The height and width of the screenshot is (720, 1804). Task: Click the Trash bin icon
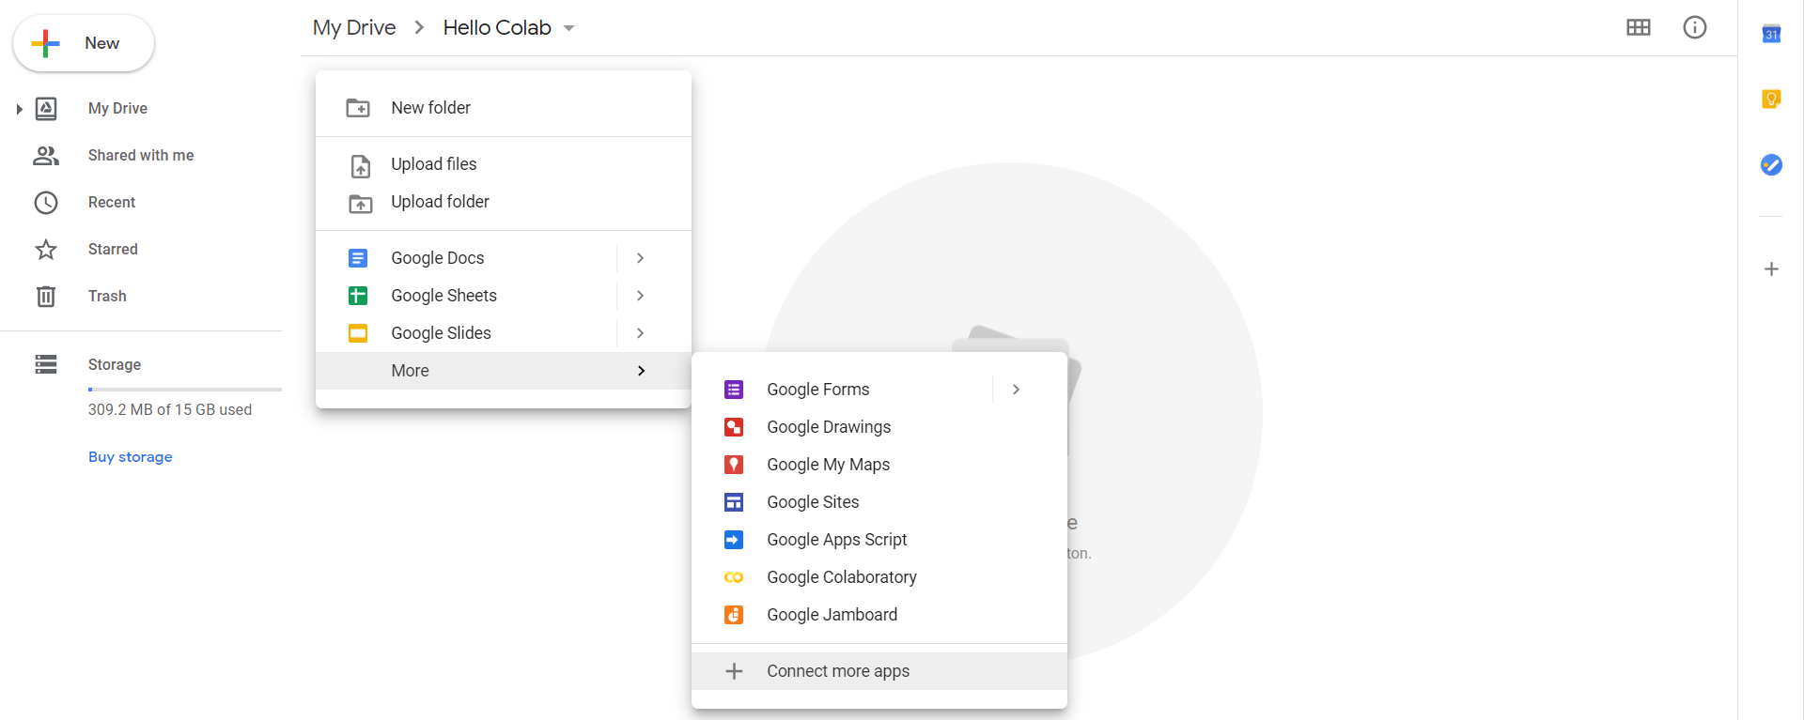[x=46, y=297]
